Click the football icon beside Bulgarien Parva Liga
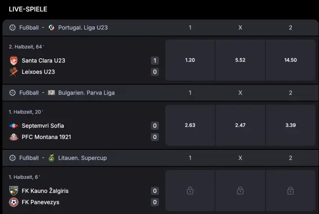The image size is (319, 214). click(x=13, y=93)
